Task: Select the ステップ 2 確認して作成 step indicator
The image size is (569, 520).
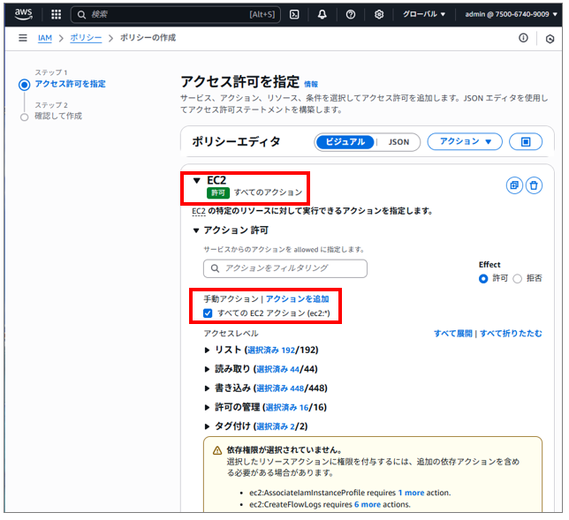Action: click(25, 117)
